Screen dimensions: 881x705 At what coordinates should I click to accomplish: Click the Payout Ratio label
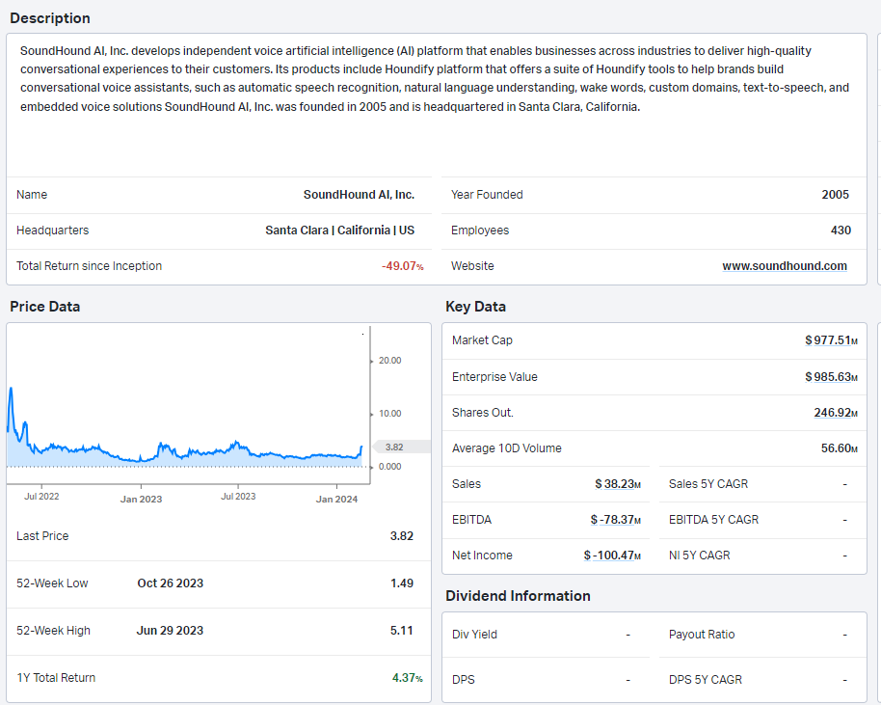pos(701,635)
